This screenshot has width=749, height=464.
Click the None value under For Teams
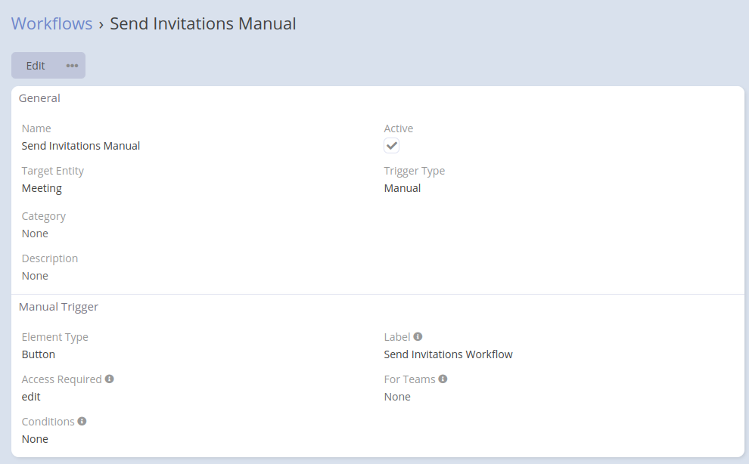[x=397, y=397]
